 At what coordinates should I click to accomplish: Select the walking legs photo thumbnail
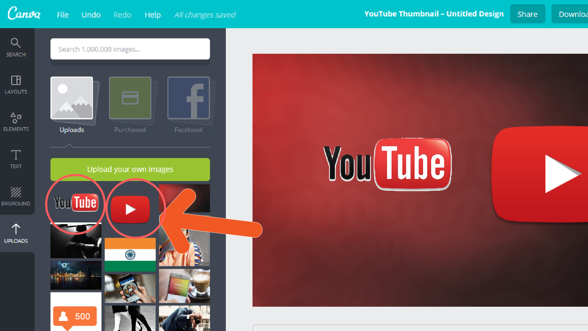(x=130, y=319)
